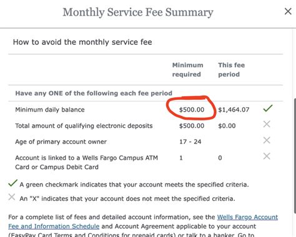Viewport: 296px width, 237px height.
Task: Click the X icon for Campus ATM Card row
Action: (267, 156)
